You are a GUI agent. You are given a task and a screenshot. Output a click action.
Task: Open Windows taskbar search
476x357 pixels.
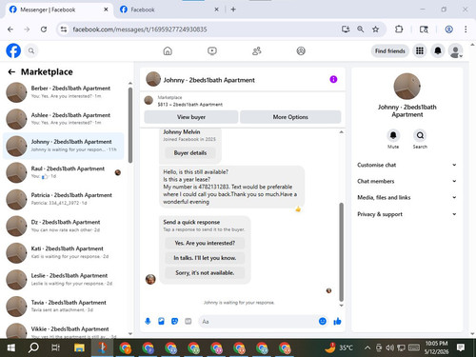click(x=33, y=347)
